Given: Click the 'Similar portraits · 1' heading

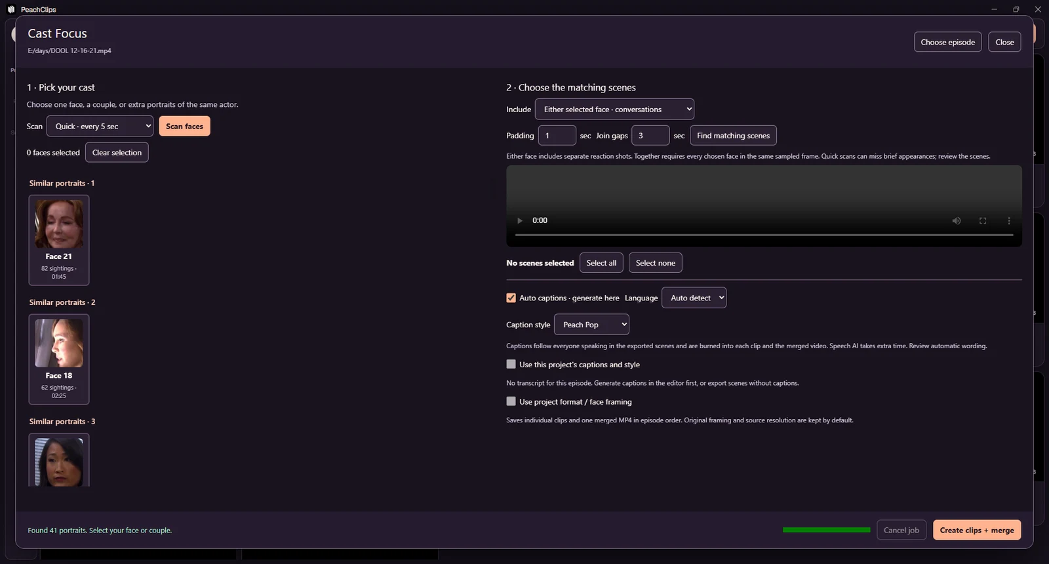Looking at the screenshot, I should pos(62,183).
